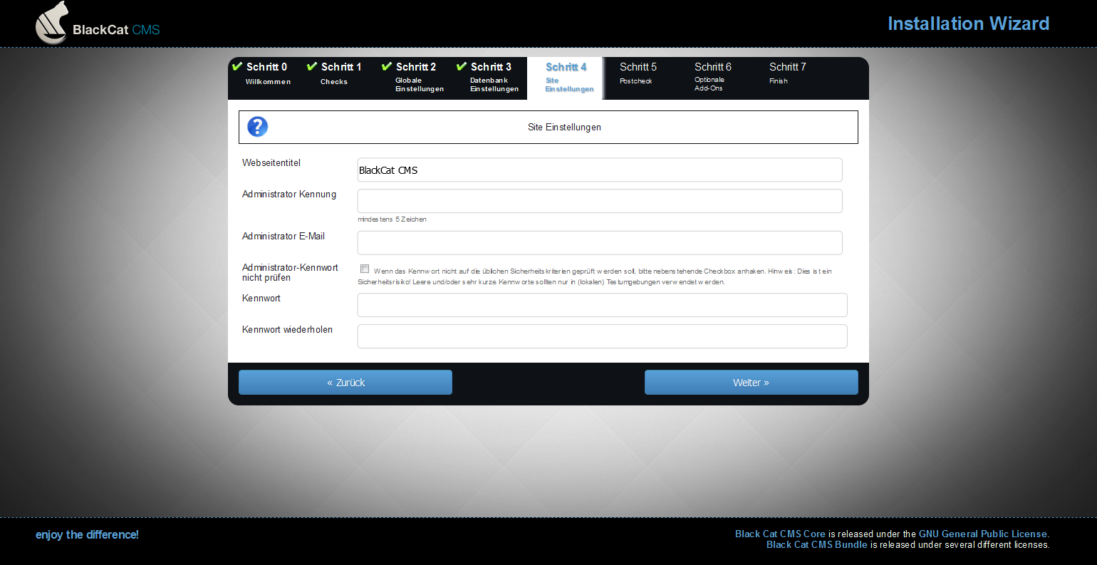1097x565 pixels.
Task: Focus the Kennwort input field
Action: pyautogui.click(x=603, y=305)
